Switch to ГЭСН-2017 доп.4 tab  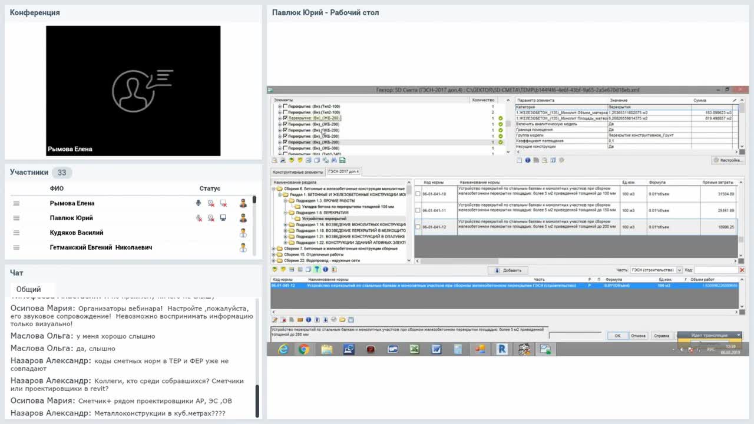pyautogui.click(x=343, y=171)
